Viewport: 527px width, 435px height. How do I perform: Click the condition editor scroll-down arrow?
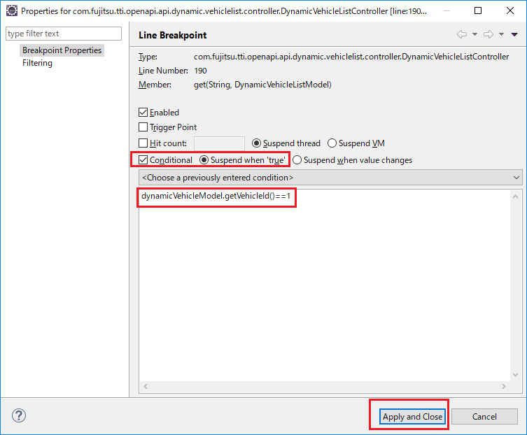point(515,375)
